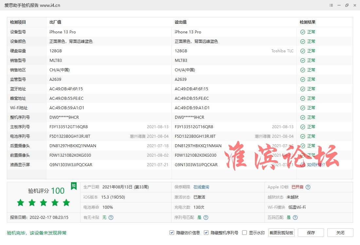Select factory value A2639

[55, 79]
